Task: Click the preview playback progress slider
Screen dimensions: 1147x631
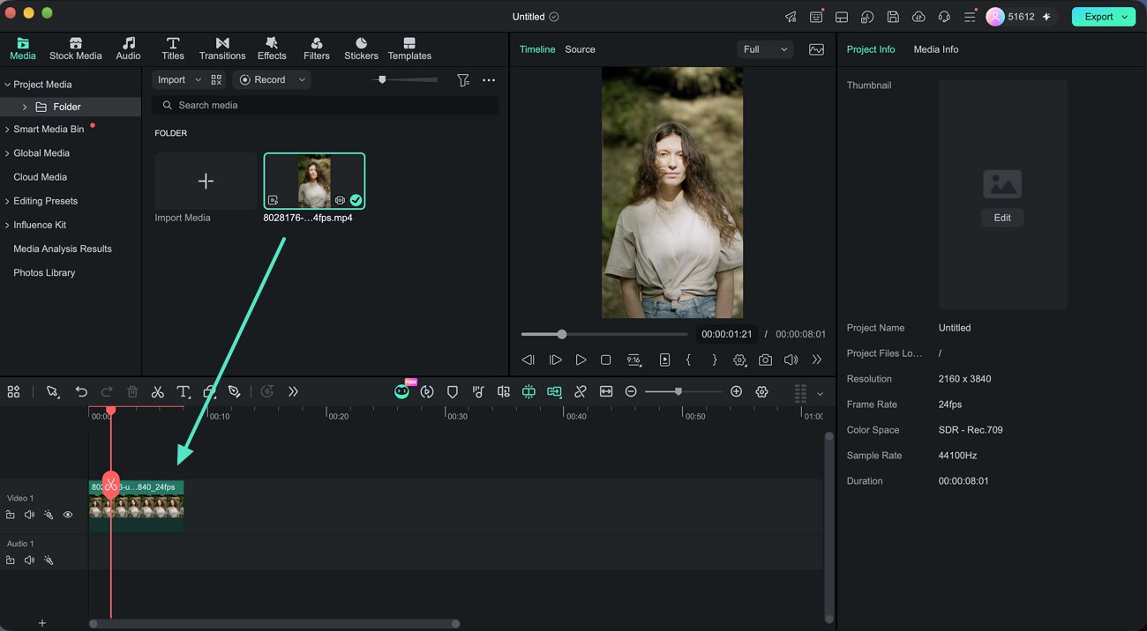Action: click(604, 334)
